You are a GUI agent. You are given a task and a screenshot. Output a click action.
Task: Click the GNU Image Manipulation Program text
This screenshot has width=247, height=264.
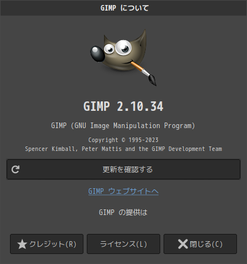[x=123, y=126]
